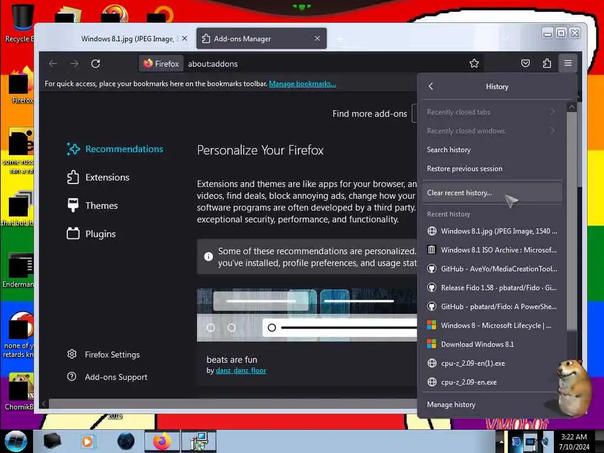The width and height of the screenshot is (604, 453).
Task: Open the Save to Pocket icon
Action: tap(526, 63)
